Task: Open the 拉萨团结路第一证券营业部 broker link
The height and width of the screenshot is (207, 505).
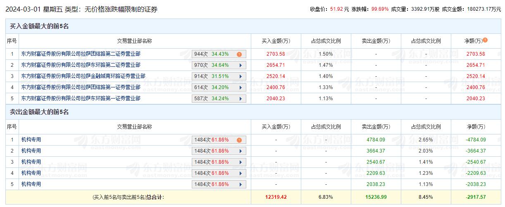Action: pos(81,87)
